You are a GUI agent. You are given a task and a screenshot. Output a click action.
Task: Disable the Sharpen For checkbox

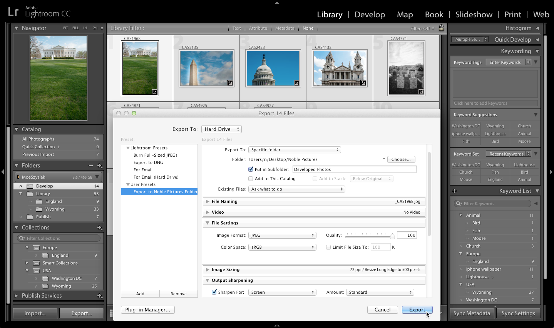click(x=214, y=292)
